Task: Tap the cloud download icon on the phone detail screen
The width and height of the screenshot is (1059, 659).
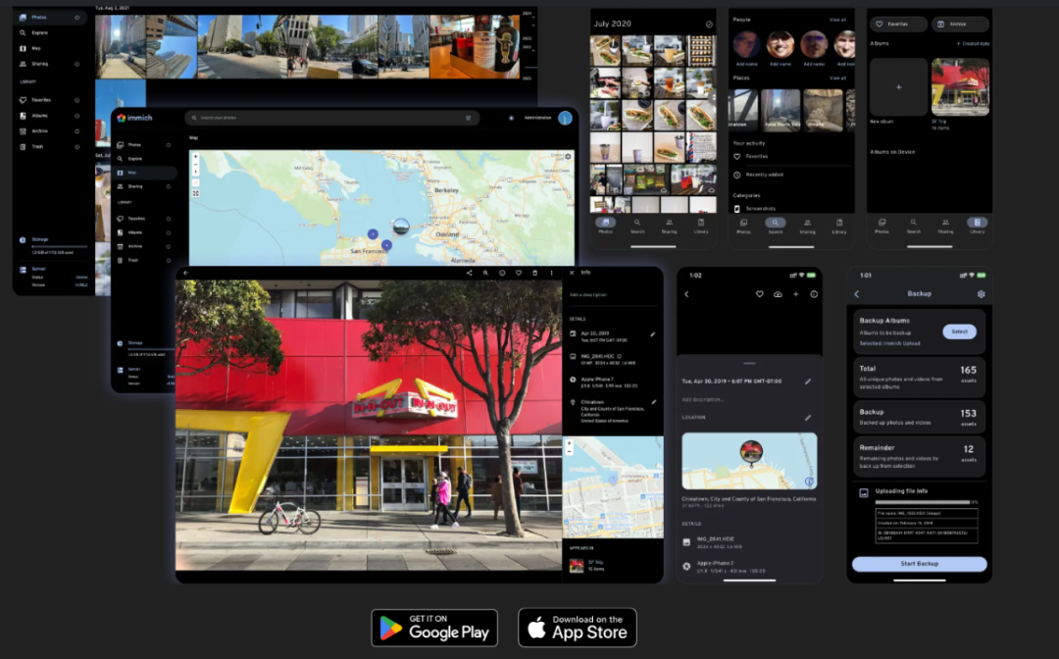Action: click(778, 294)
